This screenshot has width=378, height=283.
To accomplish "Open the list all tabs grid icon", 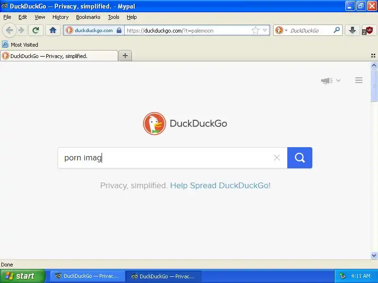I will 373,56.
